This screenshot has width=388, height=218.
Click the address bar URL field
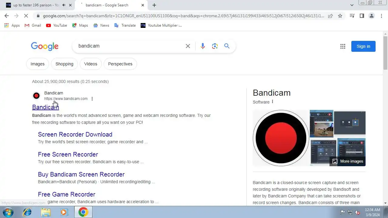click(183, 16)
